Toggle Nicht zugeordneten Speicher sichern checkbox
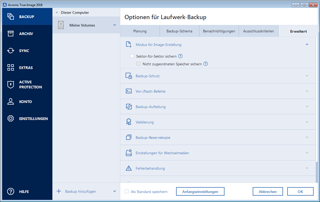The image size is (320, 202). (138, 64)
